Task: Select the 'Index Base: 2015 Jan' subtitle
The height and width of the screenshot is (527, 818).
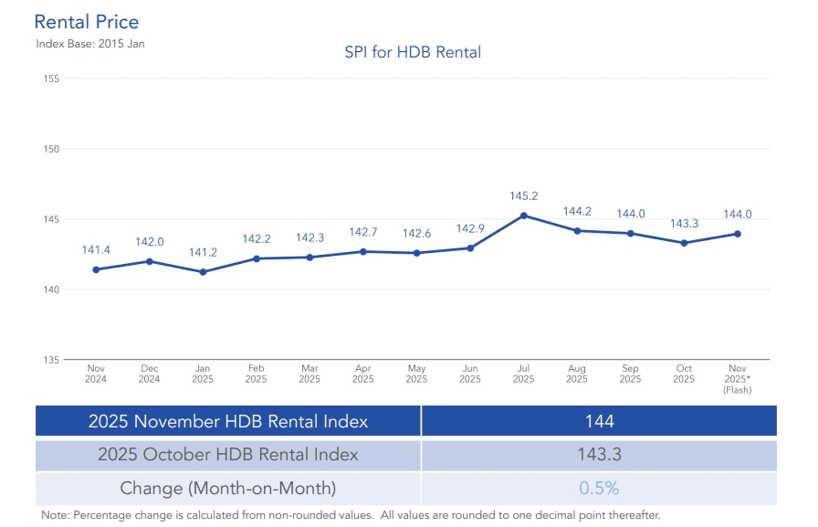Action: (x=90, y=43)
